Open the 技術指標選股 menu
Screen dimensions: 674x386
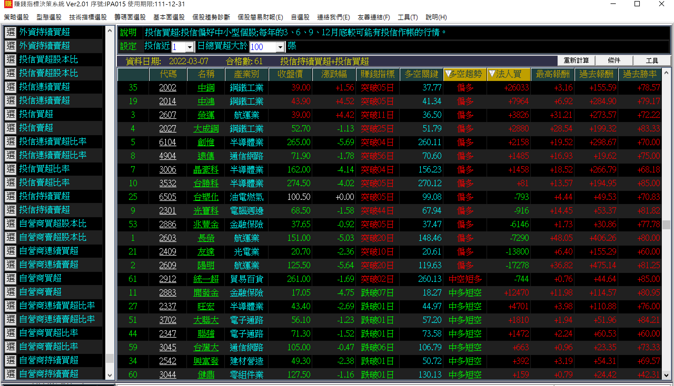click(x=88, y=17)
